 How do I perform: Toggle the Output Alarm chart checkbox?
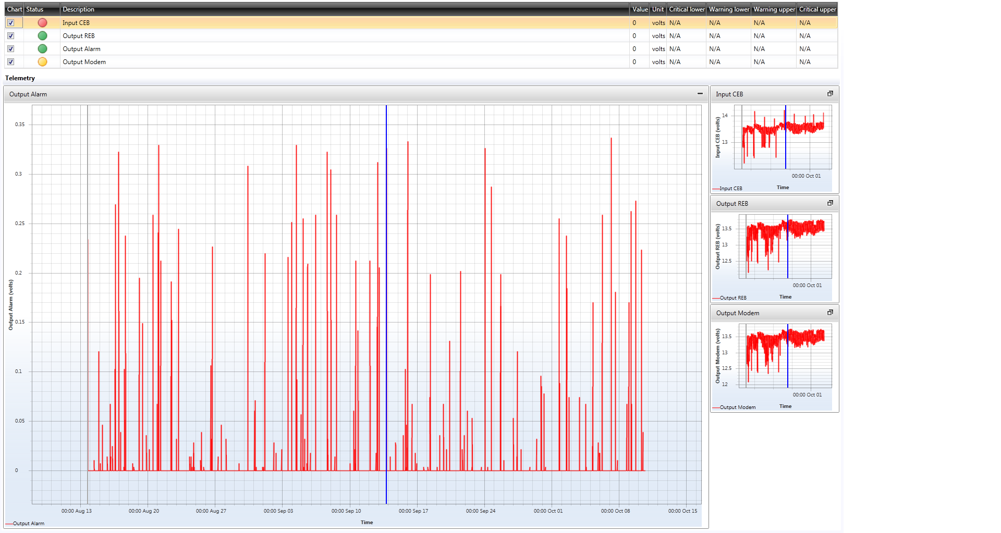[11, 49]
